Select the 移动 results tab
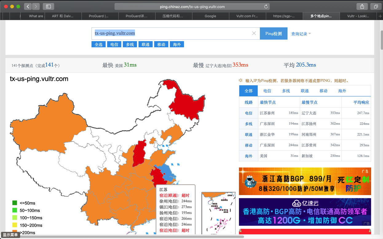The height and width of the screenshot is (239, 383). [323, 91]
